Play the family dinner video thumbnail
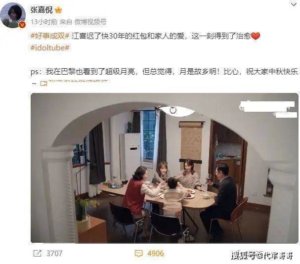300x264 pixels. point(165,168)
